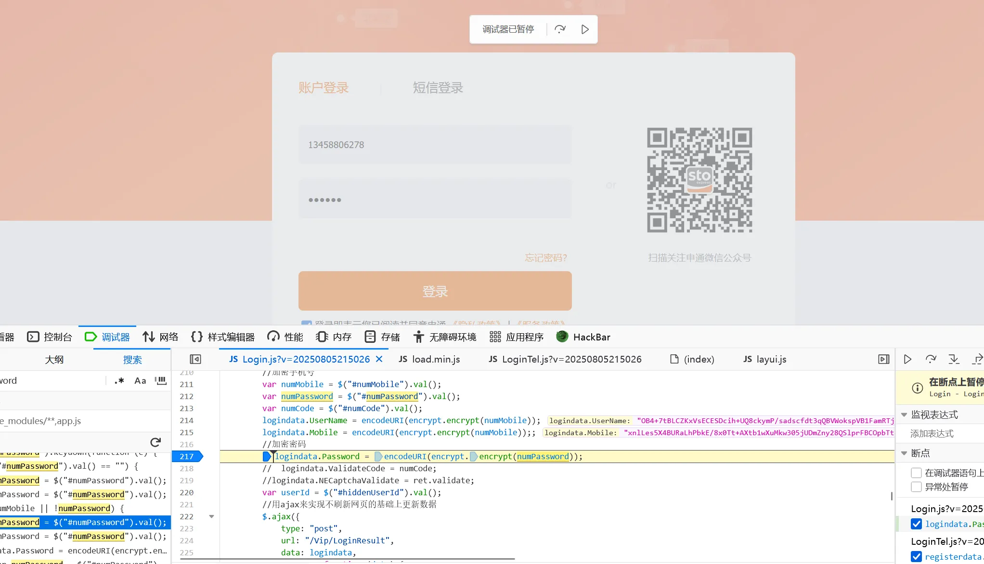Uncheck the logindata.Password breakpoint
Image resolution: width=984 pixels, height=564 pixels.
(917, 524)
